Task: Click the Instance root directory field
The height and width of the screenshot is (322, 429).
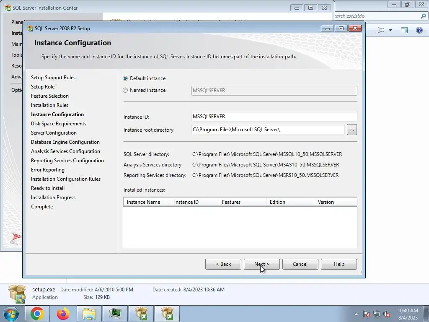Action: (x=268, y=130)
